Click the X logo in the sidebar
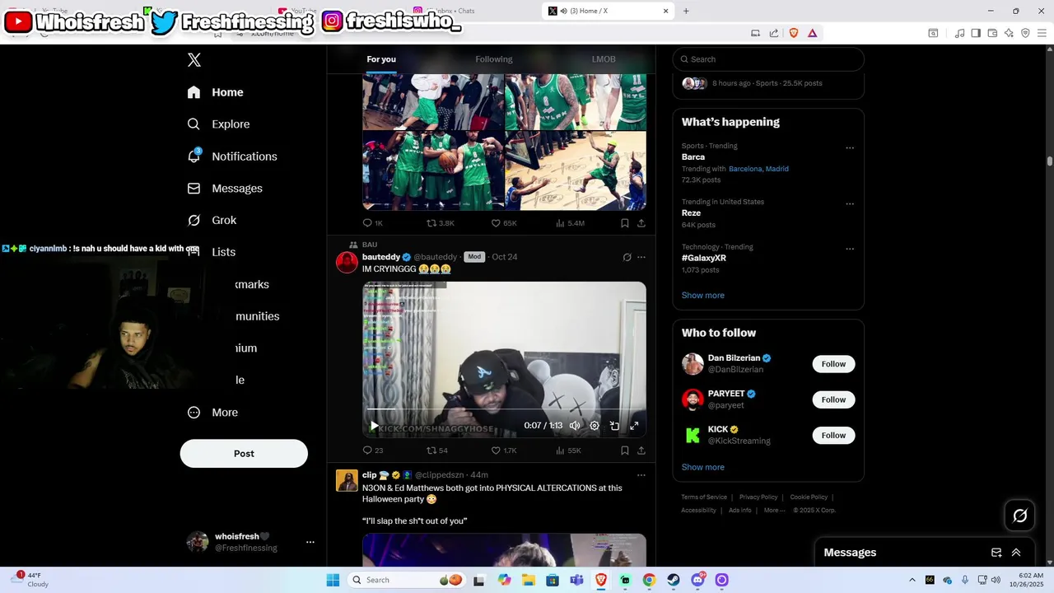 [194, 60]
